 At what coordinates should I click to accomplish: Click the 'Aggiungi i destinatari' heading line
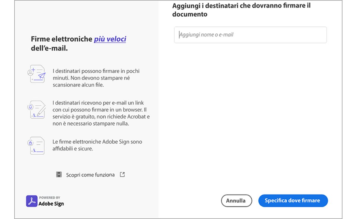pos(241,6)
